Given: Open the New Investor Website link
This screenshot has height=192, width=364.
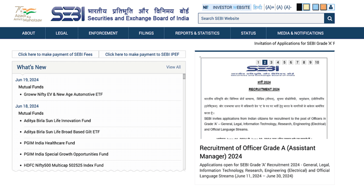Looking at the screenshot, I should [x=227, y=7].
